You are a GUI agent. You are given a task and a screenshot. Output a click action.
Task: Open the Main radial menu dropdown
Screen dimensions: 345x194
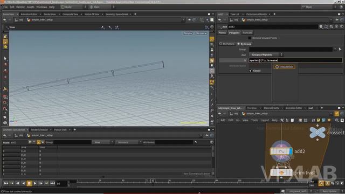[102, 7]
